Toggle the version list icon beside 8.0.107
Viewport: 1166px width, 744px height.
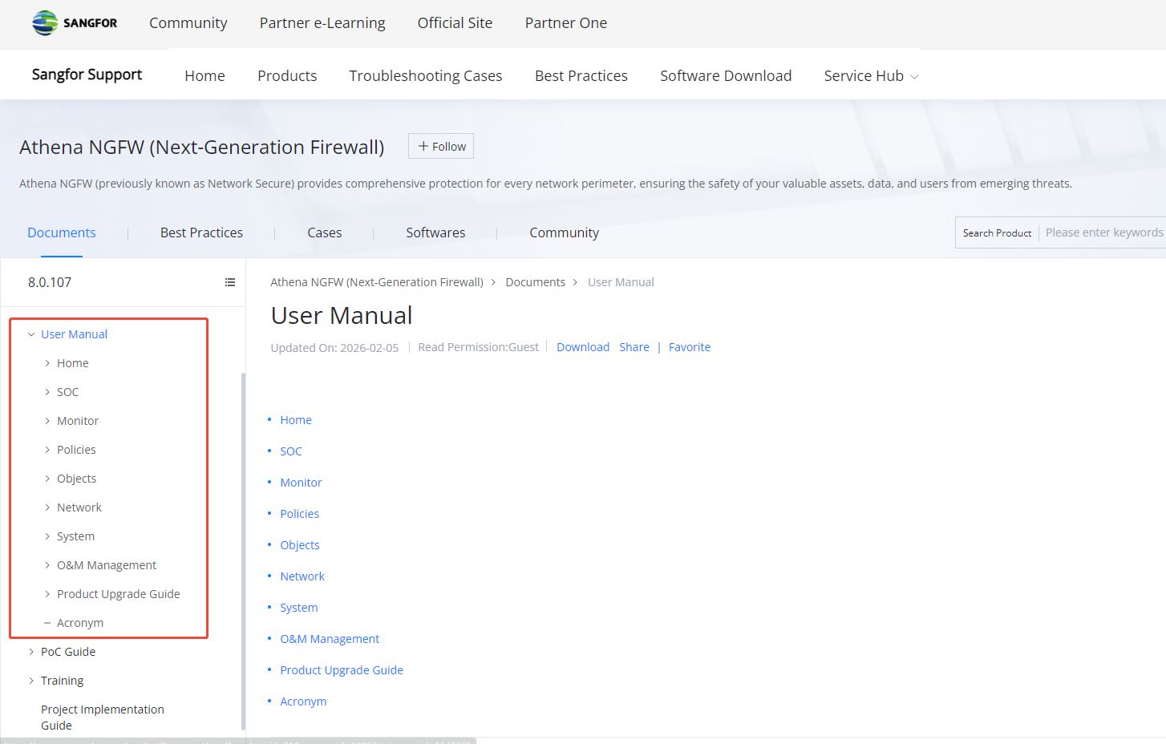[230, 282]
